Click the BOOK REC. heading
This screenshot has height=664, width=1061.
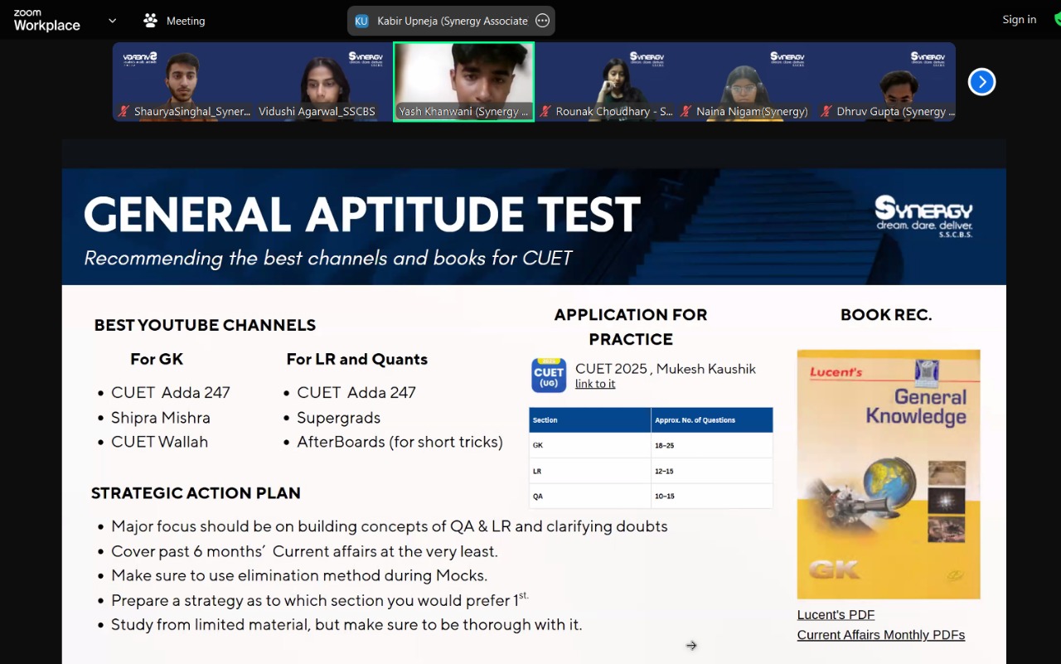coord(886,315)
